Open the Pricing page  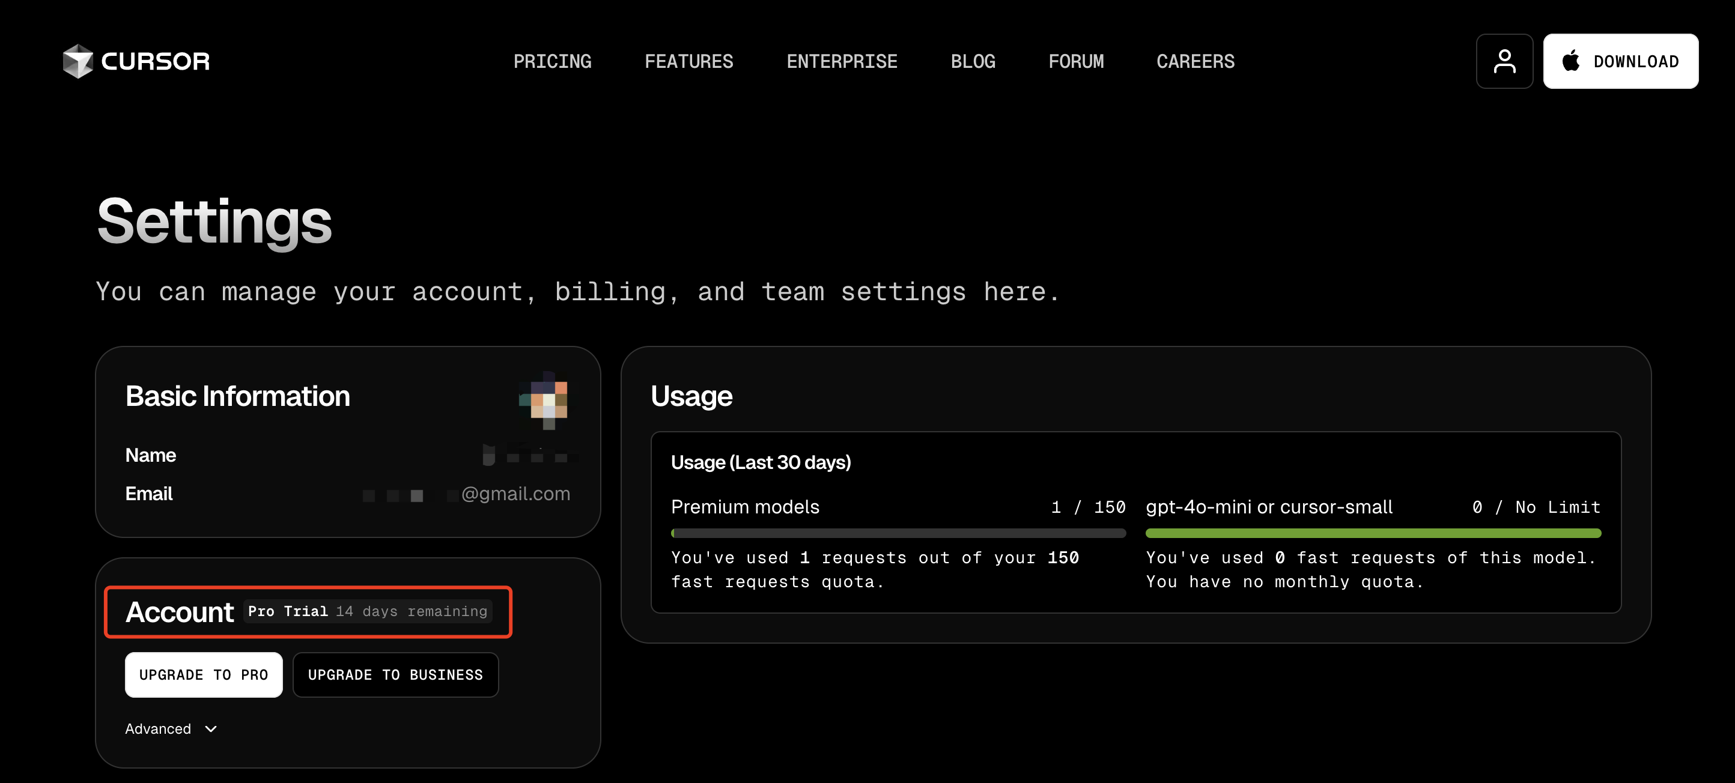pyautogui.click(x=552, y=61)
